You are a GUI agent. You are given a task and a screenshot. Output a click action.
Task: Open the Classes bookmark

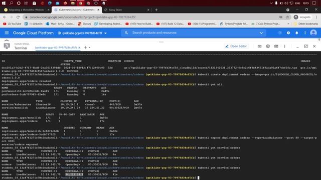[x=84, y=24]
